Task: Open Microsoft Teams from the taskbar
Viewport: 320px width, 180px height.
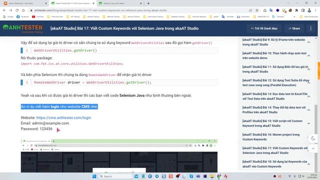Action: click(x=198, y=176)
